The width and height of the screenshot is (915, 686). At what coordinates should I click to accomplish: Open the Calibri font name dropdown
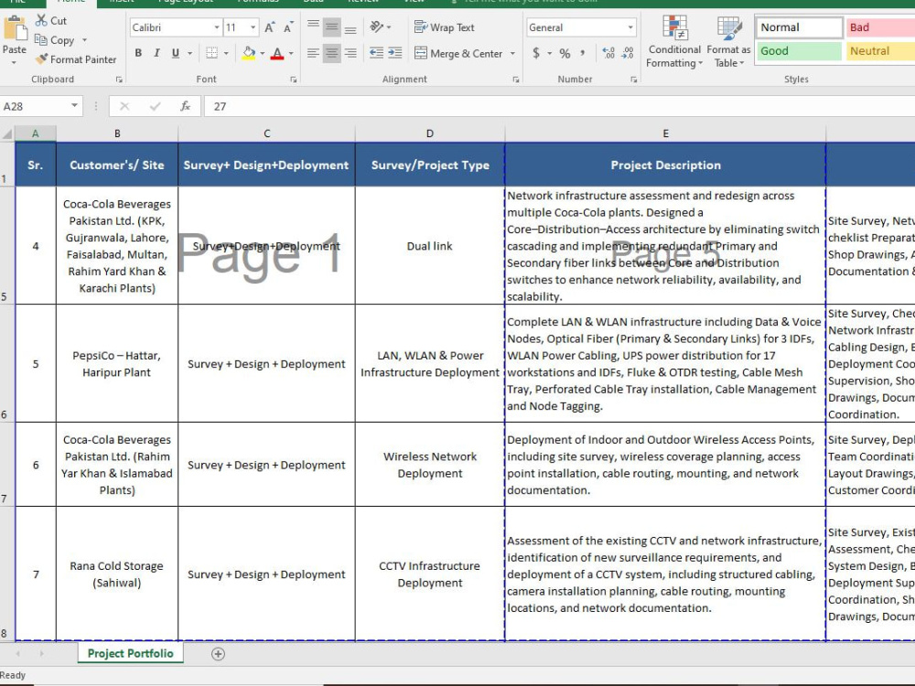click(x=217, y=27)
